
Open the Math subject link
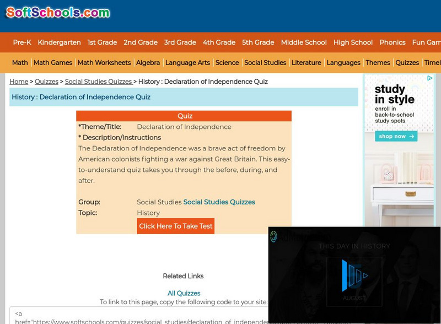[x=20, y=62]
